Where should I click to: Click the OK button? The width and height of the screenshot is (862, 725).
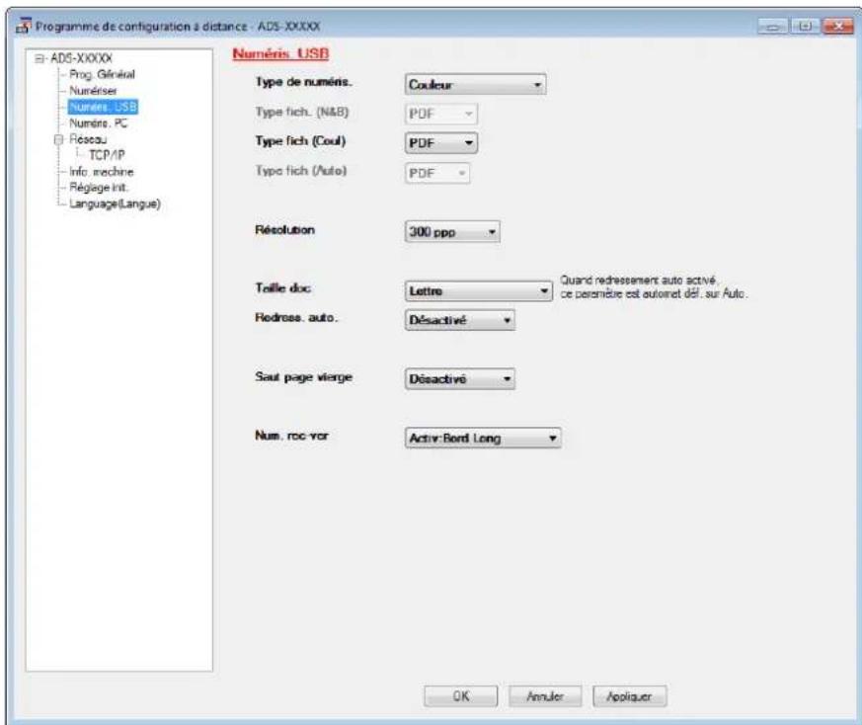tap(461, 696)
